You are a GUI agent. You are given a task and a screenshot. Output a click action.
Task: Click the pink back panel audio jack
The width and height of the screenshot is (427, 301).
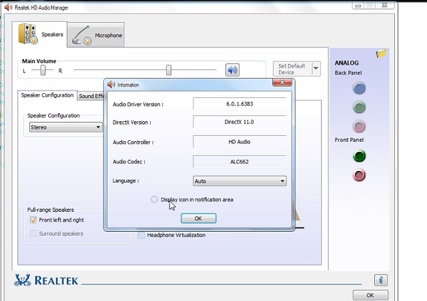pos(360,127)
